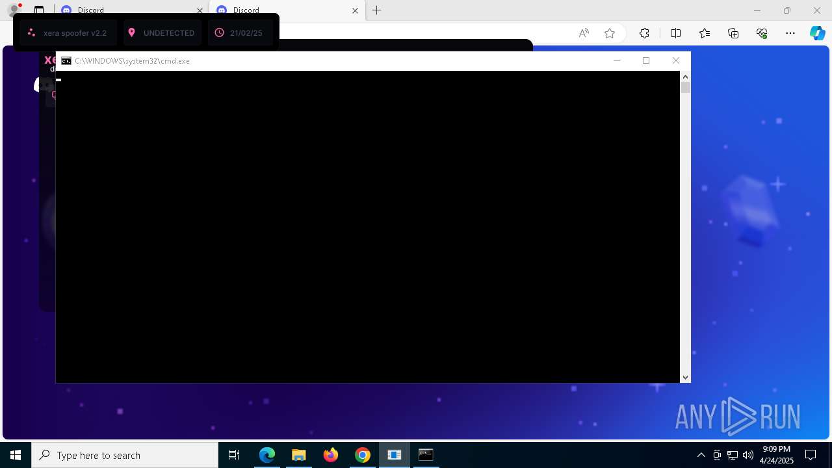Open the Windows Start menu
This screenshot has width=832, height=468.
click(x=16, y=455)
